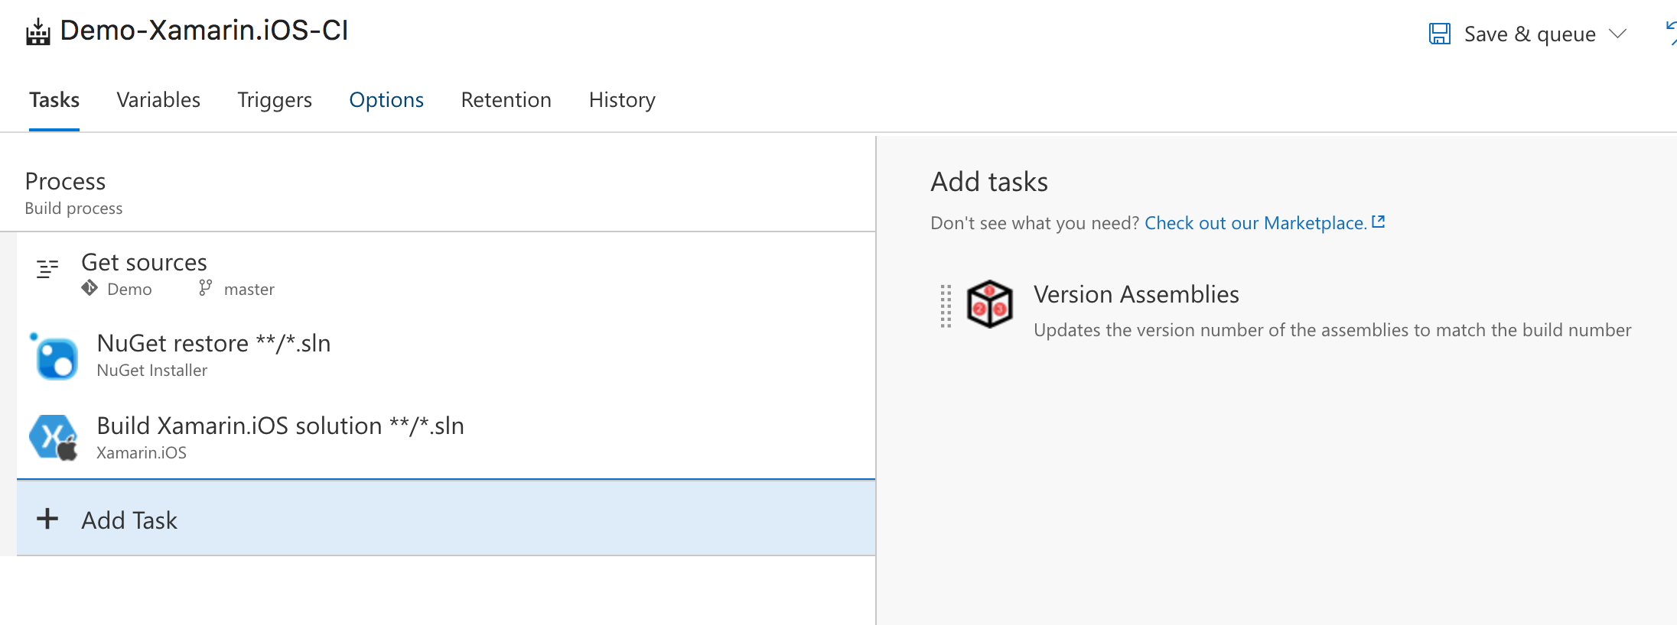This screenshot has height=625, width=1677.
Task: Click the Version Assemblies dice icon
Action: [x=989, y=304]
